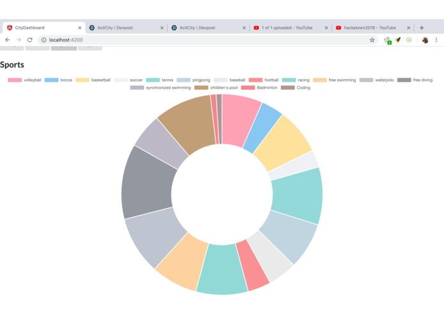Open the extension icon with green badge
This screenshot has height=315, width=444.
(387, 40)
